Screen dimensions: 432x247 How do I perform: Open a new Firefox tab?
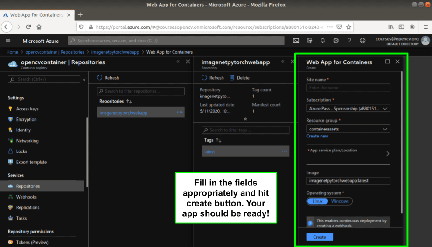click(x=80, y=15)
